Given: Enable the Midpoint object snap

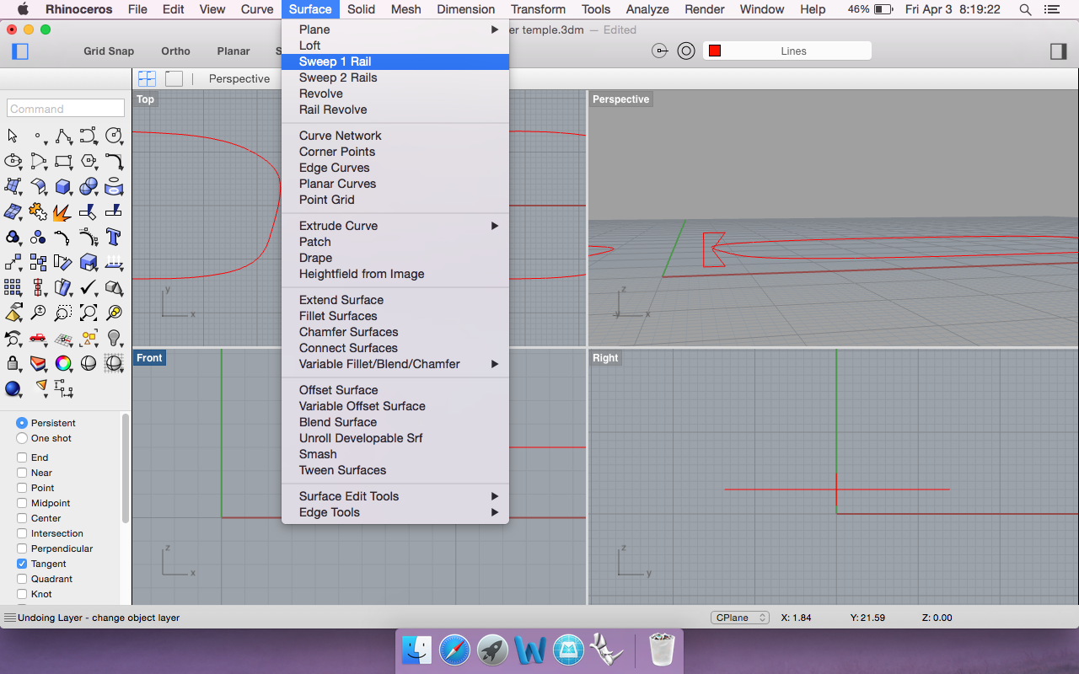Looking at the screenshot, I should (x=22, y=503).
